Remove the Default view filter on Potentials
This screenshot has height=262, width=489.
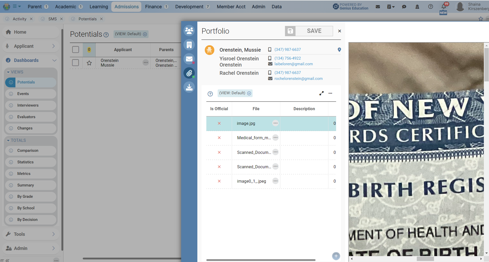coord(145,34)
